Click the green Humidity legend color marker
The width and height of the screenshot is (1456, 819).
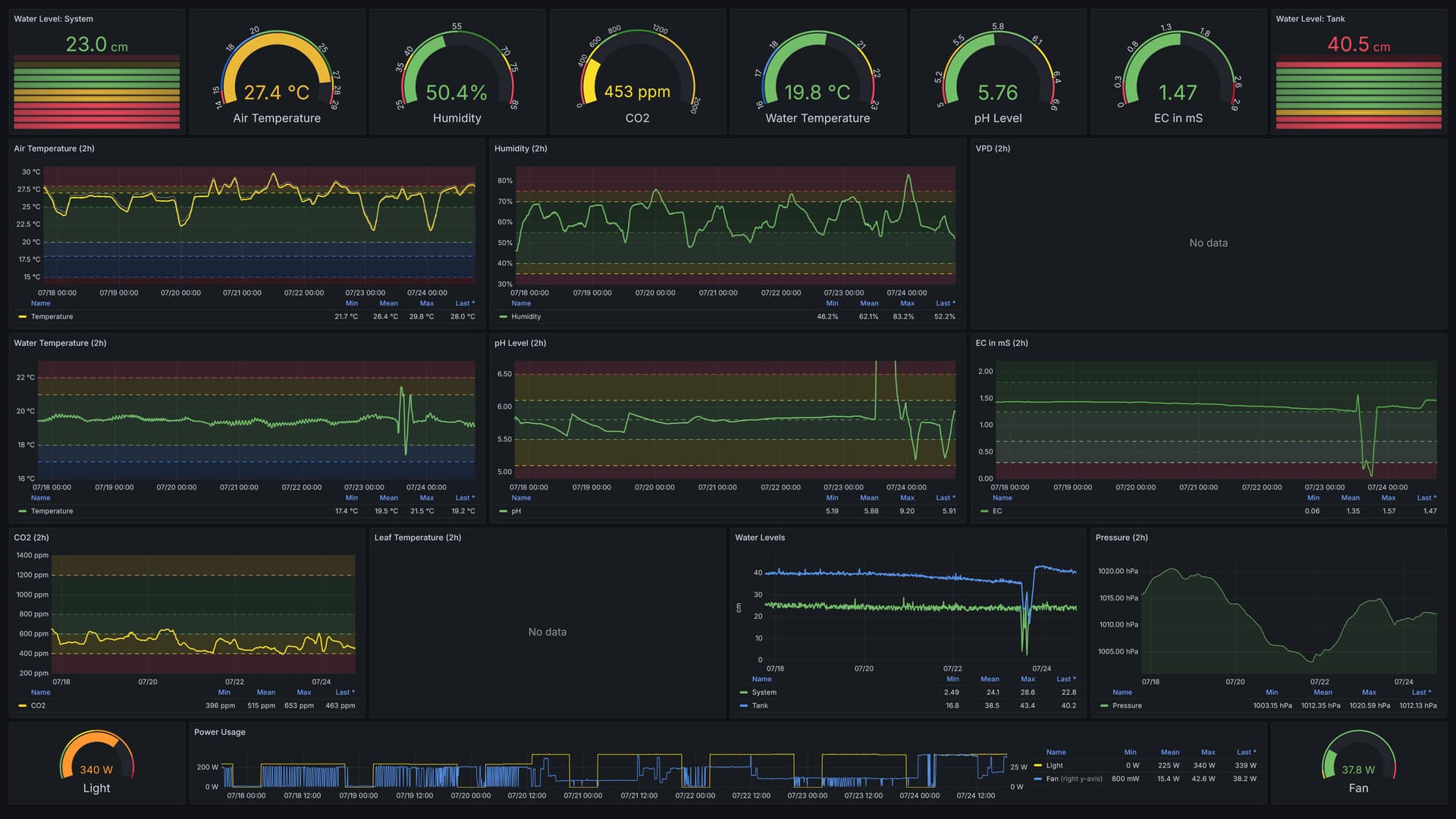point(503,317)
